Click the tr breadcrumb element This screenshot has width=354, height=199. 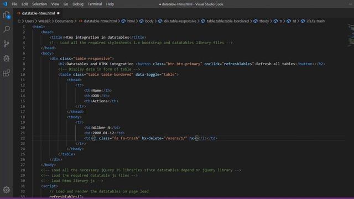[280, 21]
